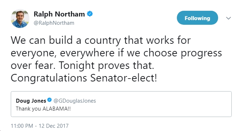Click the verified badge beside Ralph Northam

point(90,14)
